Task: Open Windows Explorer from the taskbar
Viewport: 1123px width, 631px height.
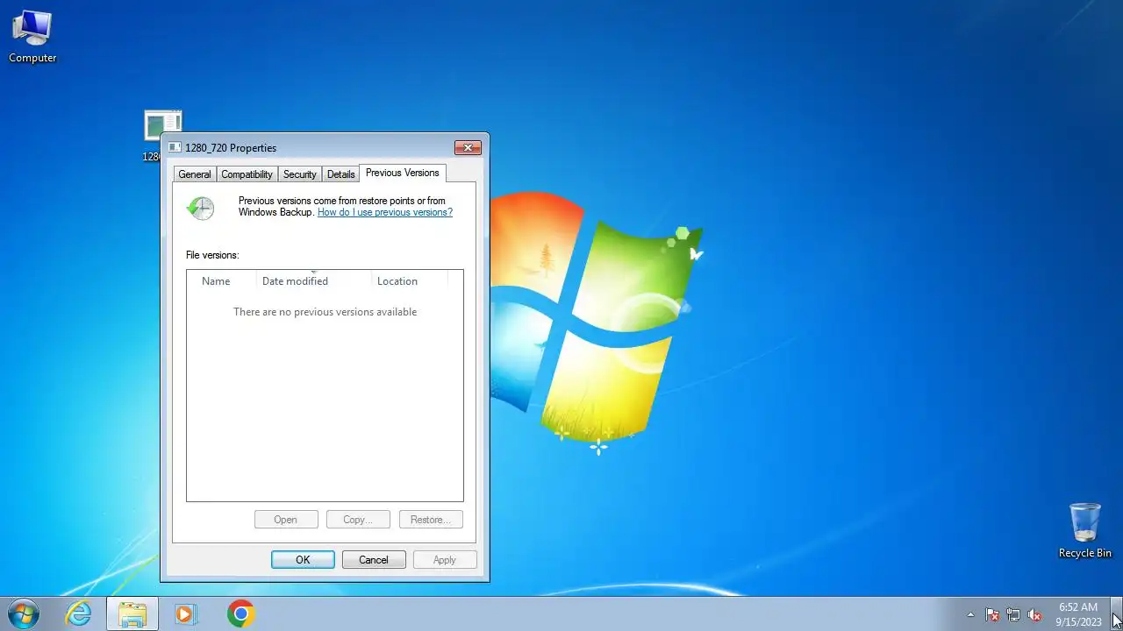Action: (x=132, y=613)
